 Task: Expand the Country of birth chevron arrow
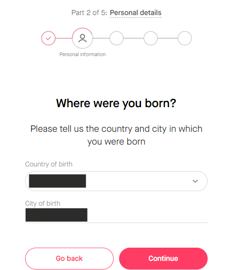click(195, 181)
